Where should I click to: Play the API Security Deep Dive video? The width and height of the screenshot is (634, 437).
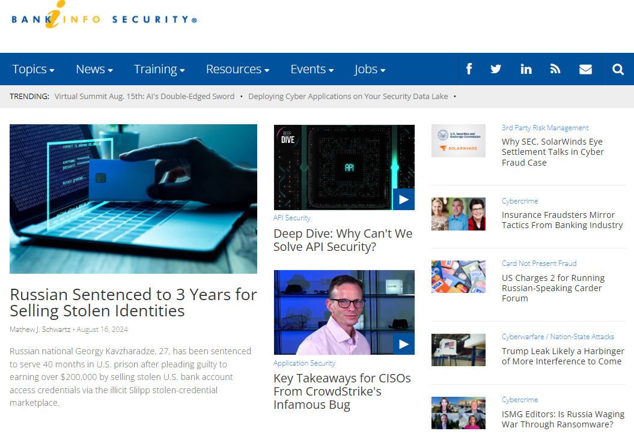[x=404, y=199]
